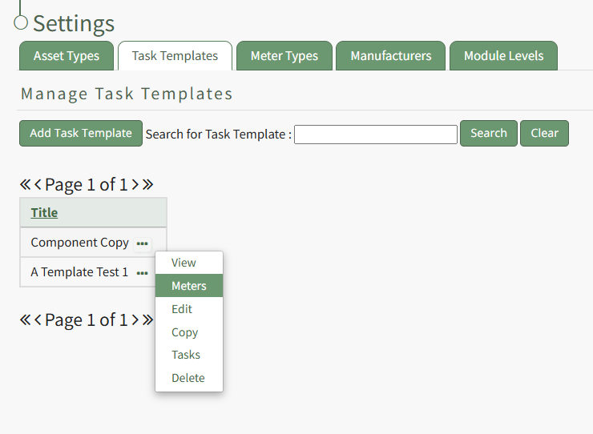593x434 pixels.
Task: Click next page arrow in bottom pagination
Action: [x=135, y=320]
